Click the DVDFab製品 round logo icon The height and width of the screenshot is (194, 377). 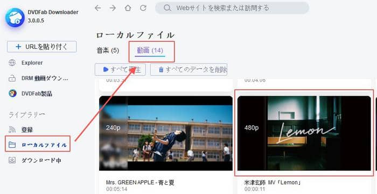[12, 94]
